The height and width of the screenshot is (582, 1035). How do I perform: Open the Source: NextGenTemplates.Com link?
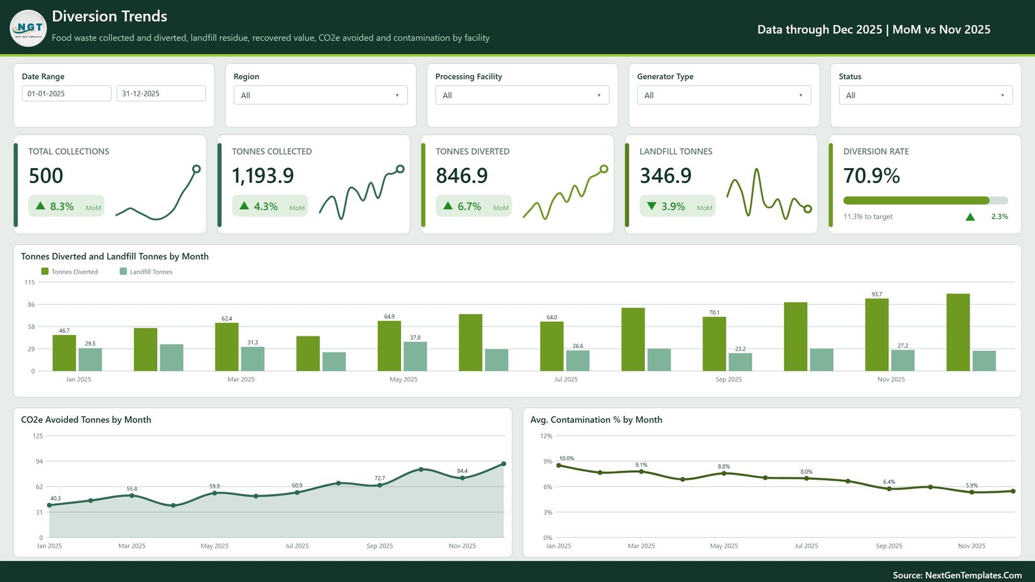click(x=957, y=575)
